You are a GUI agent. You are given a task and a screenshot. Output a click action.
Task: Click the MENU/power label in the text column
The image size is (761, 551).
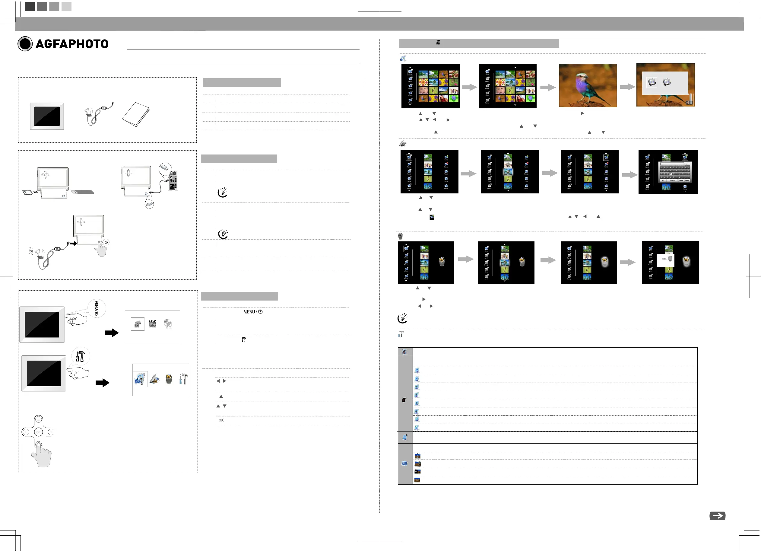click(253, 312)
